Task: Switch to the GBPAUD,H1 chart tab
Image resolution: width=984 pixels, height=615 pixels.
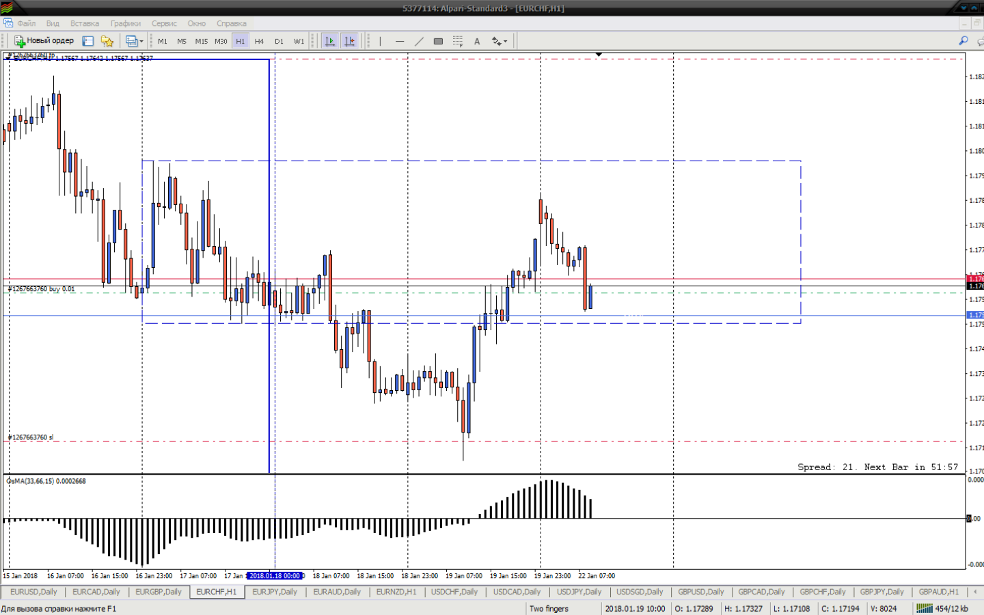Action: (939, 592)
